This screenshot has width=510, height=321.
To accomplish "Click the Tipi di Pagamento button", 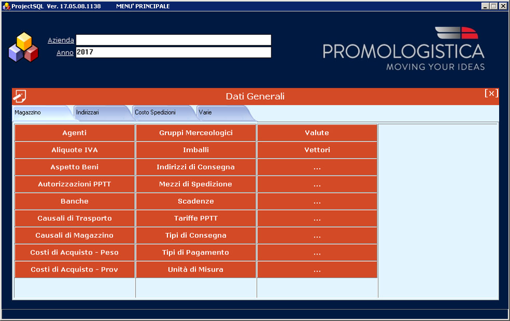I will pyautogui.click(x=195, y=252).
